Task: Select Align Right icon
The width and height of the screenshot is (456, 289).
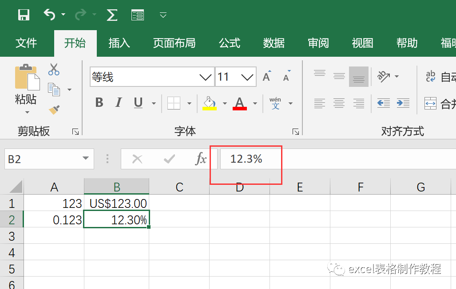Action: coord(359,103)
